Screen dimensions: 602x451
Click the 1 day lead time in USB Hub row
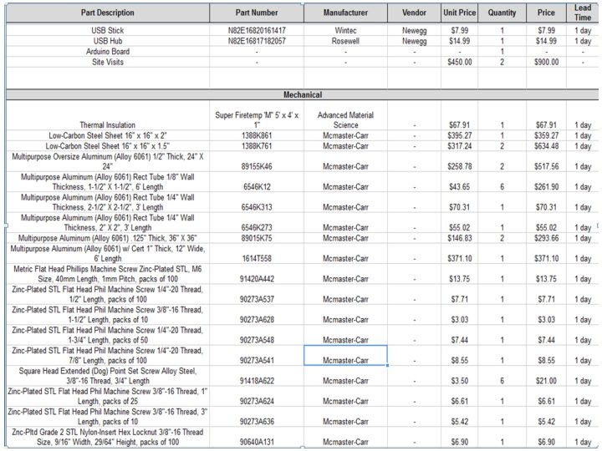(583, 41)
